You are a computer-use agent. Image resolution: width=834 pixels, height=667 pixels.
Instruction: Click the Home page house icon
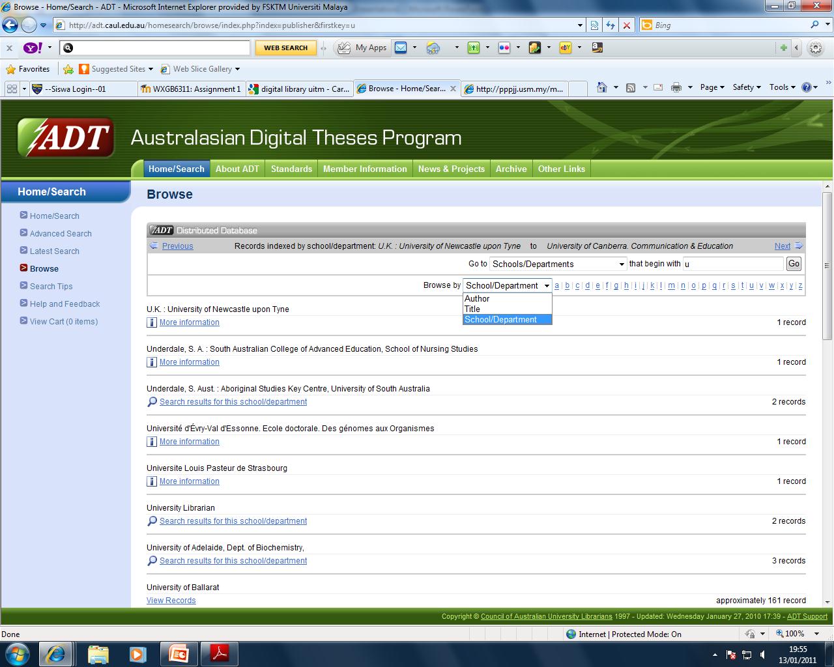point(602,87)
